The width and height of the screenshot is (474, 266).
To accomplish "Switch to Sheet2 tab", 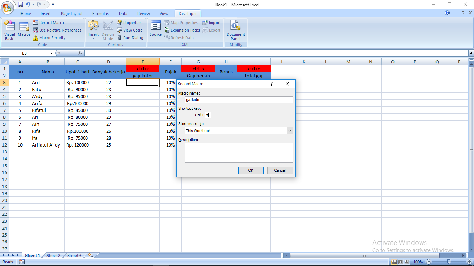I will 53,255.
